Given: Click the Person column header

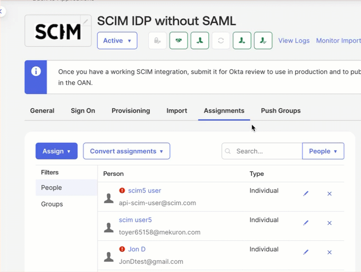Looking at the screenshot, I should pyautogui.click(x=113, y=174).
